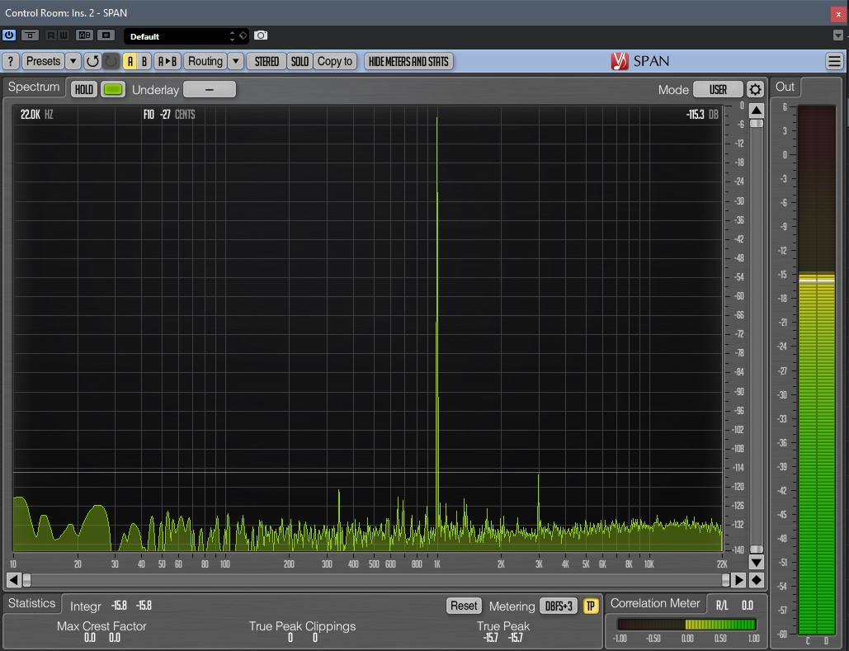849x651 pixels.
Task: Click the vertical range slider upper handle
Action: (757, 124)
